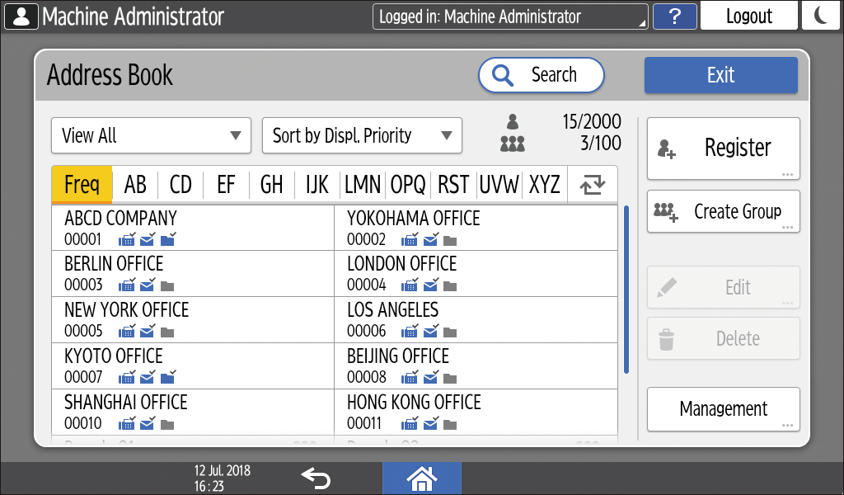Select the ABCD COMPANY entry

click(x=193, y=229)
